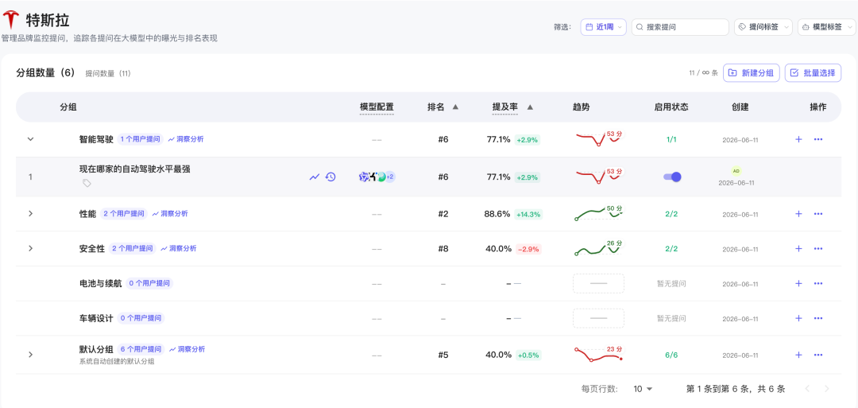Click the 6/6 enabled status of 默认分组

click(671, 355)
